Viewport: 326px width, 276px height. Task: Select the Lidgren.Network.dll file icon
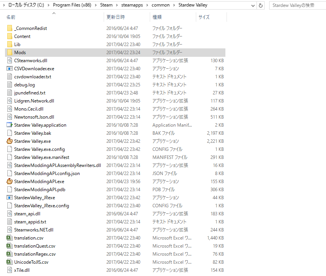point(10,101)
